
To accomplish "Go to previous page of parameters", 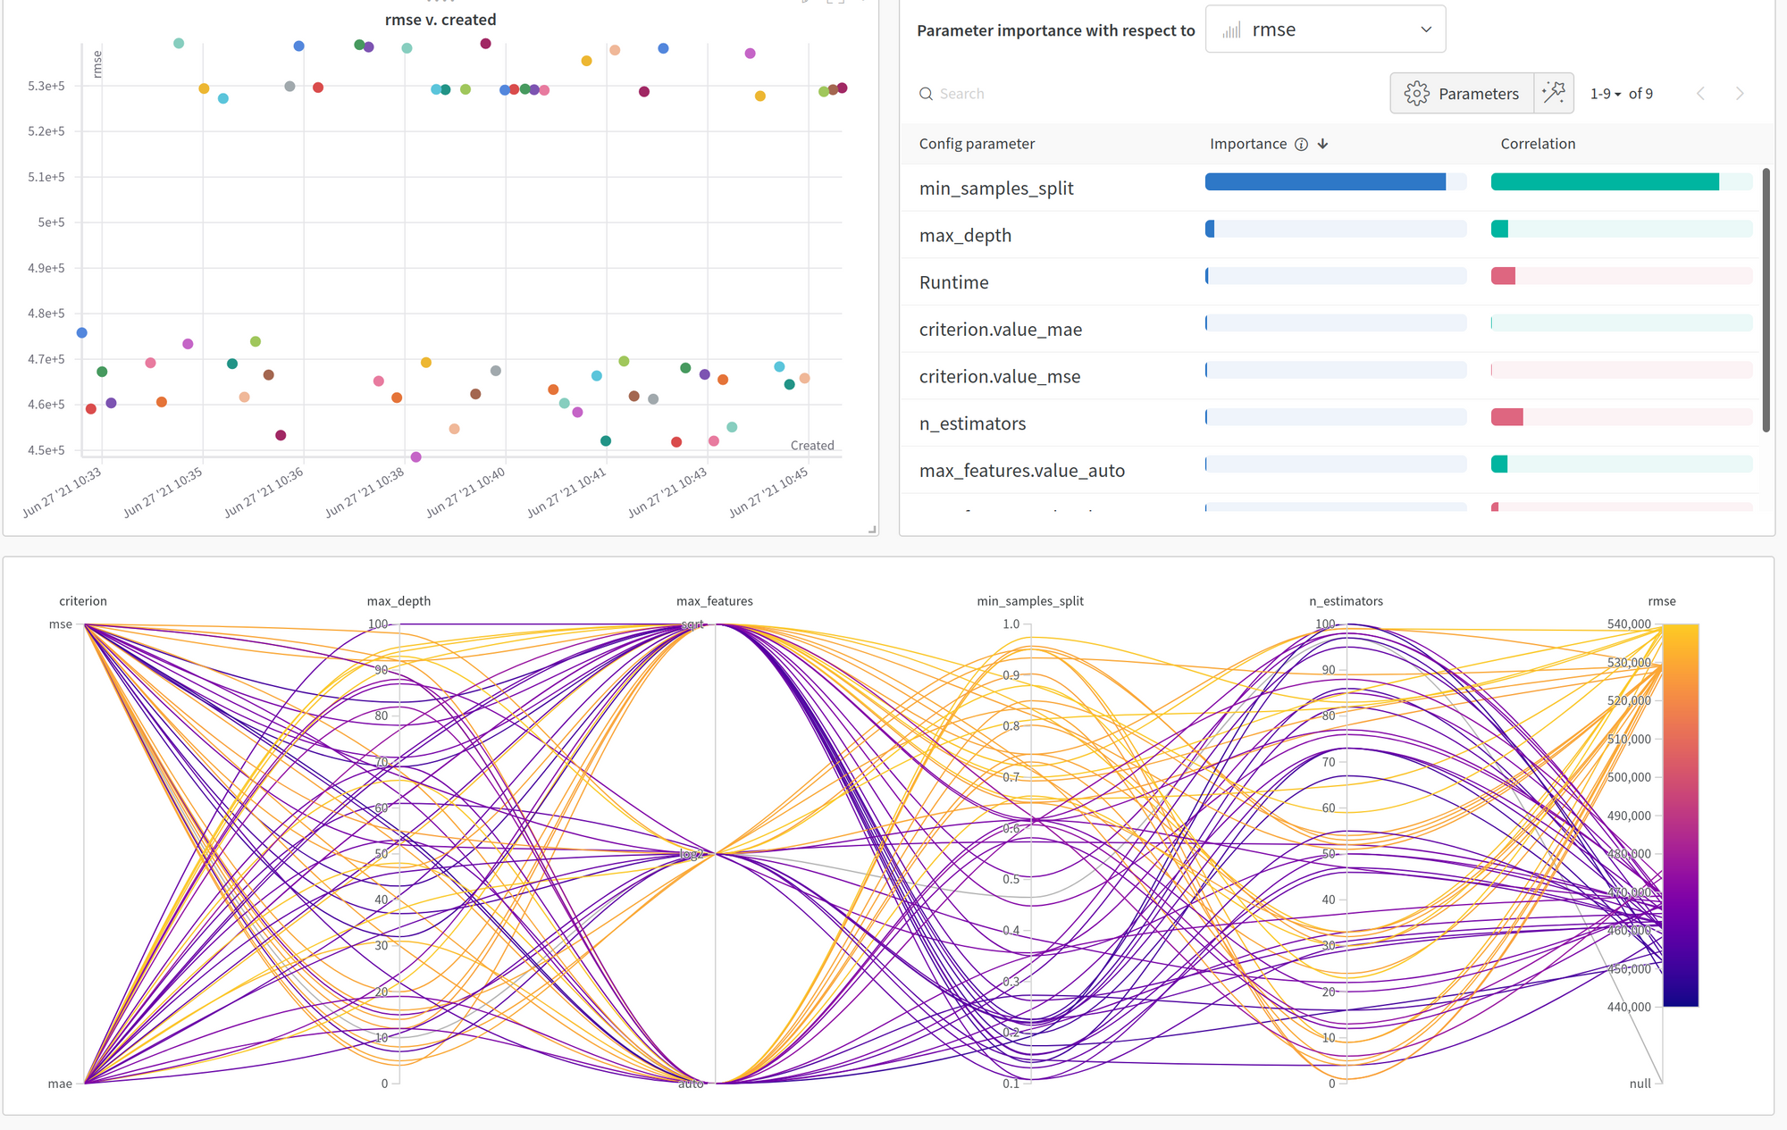I will (x=1700, y=94).
